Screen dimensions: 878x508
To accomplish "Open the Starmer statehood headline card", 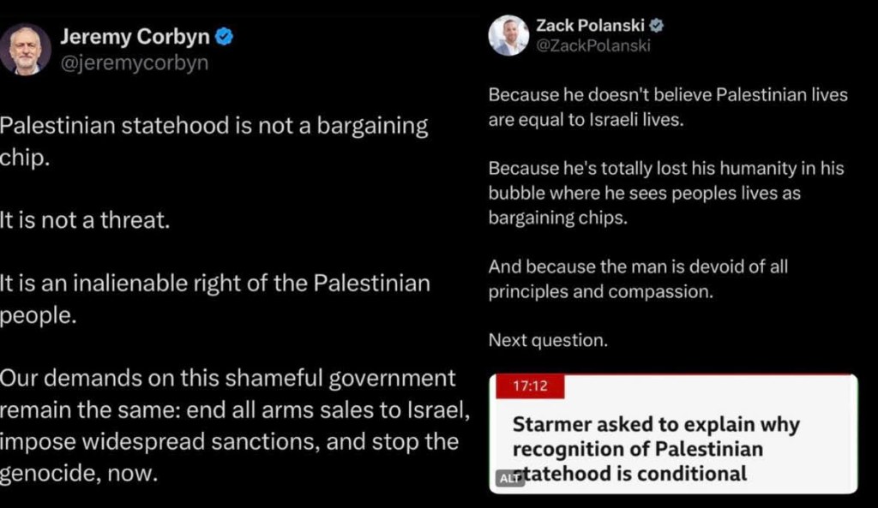I will (x=673, y=433).
